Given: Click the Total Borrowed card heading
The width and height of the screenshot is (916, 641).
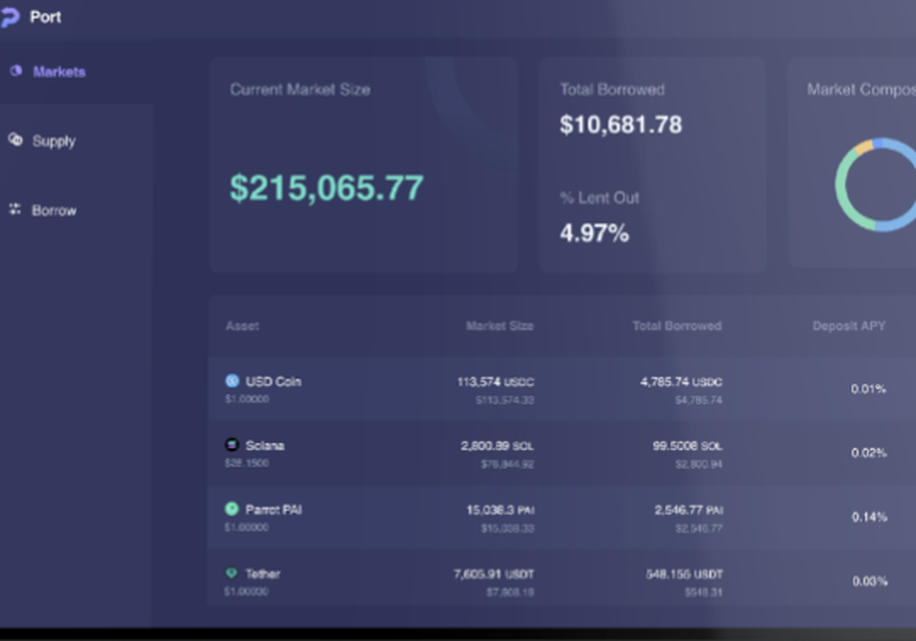Looking at the screenshot, I should tap(612, 90).
